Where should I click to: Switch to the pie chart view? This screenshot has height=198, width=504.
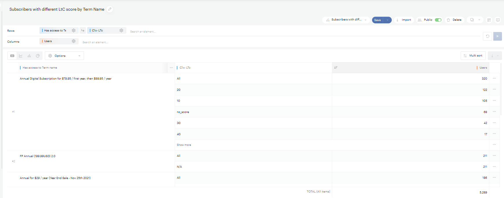(38, 56)
